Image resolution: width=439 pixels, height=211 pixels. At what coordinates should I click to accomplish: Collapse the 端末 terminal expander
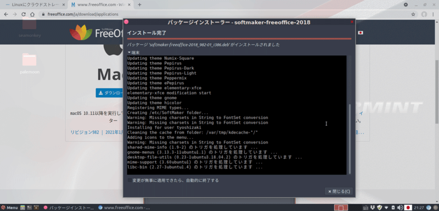pos(133,52)
